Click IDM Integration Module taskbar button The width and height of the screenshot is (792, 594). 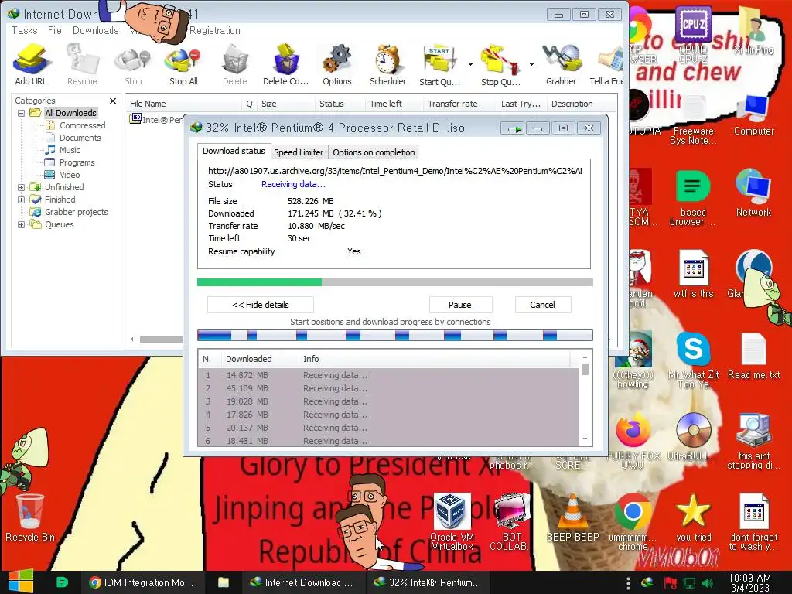[142, 582]
